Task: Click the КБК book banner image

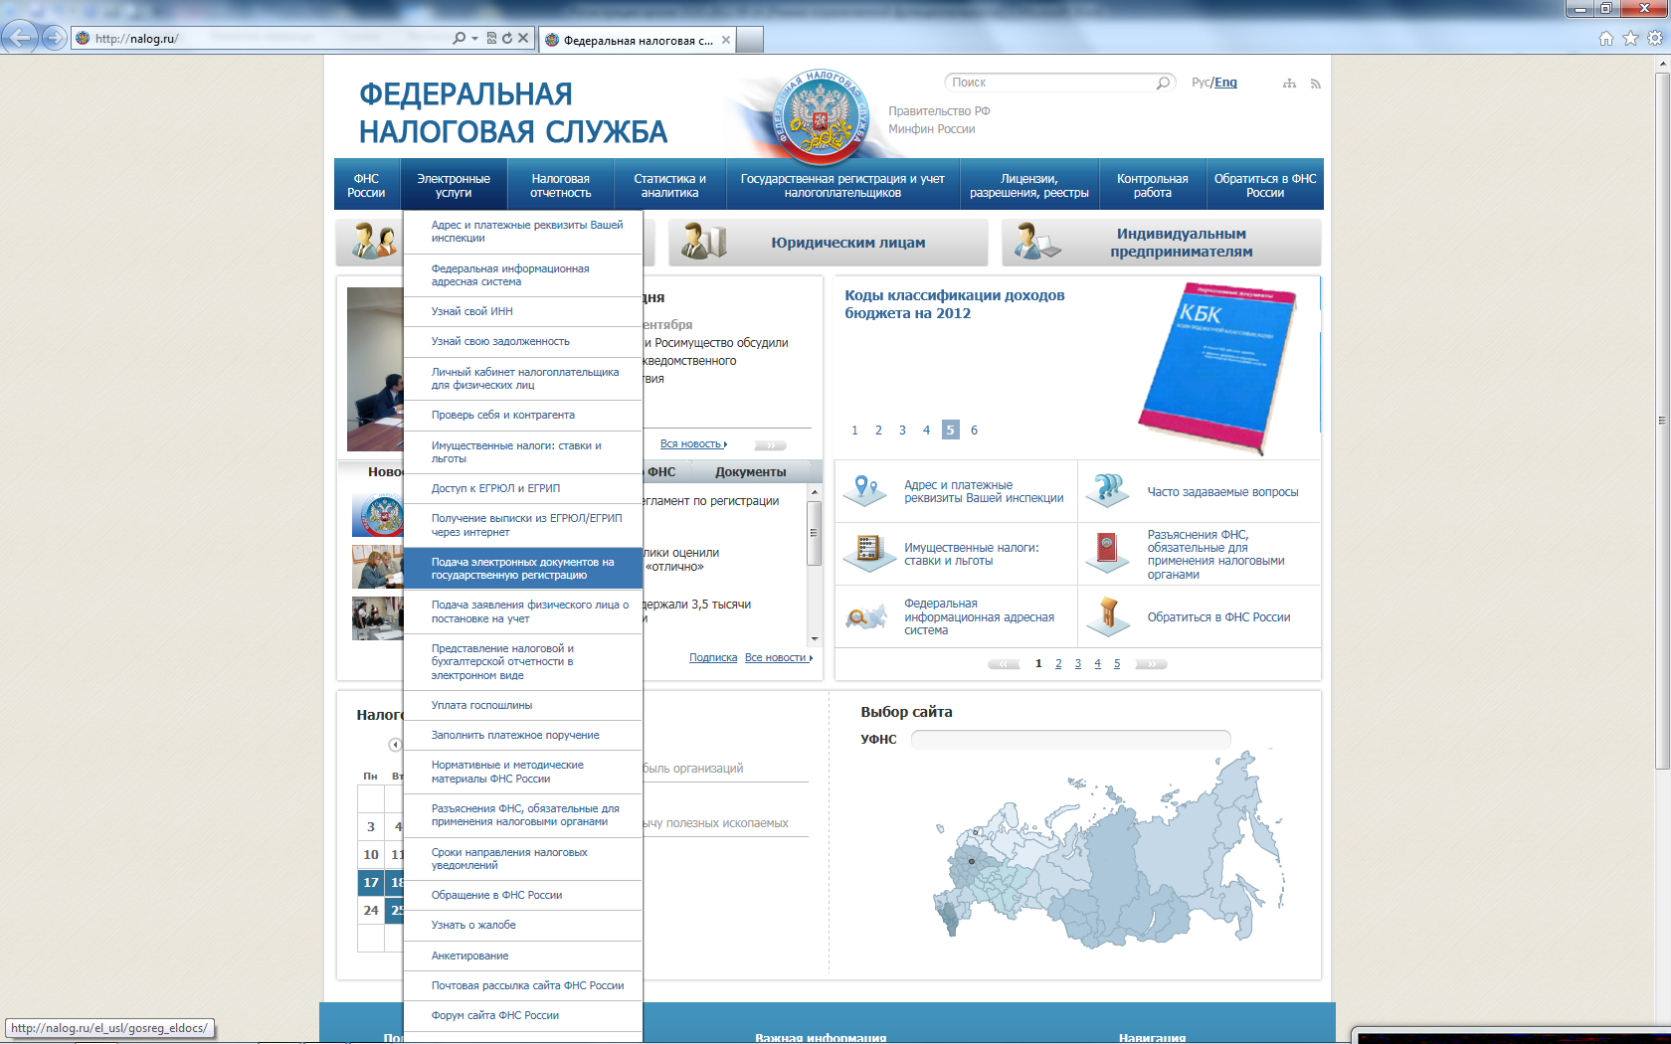Action: pos(1215,368)
